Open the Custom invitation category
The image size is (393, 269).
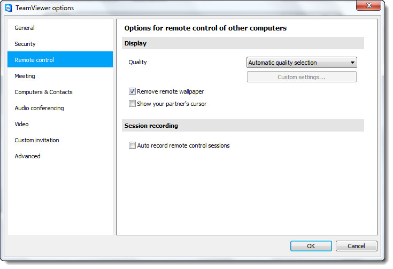point(60,140)
